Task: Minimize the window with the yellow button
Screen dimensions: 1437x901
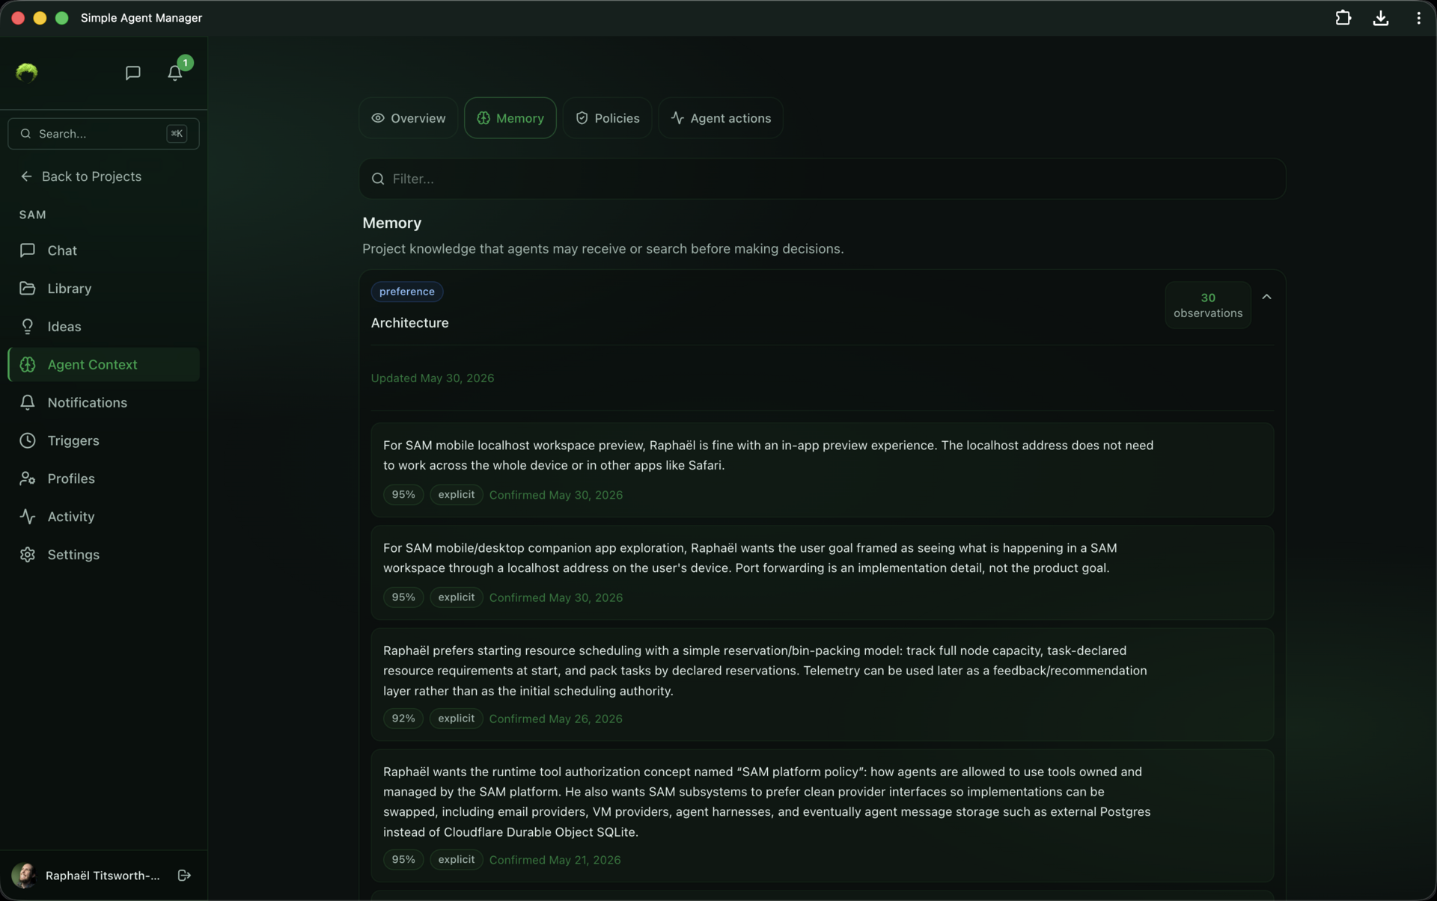Action: point(40,18)
